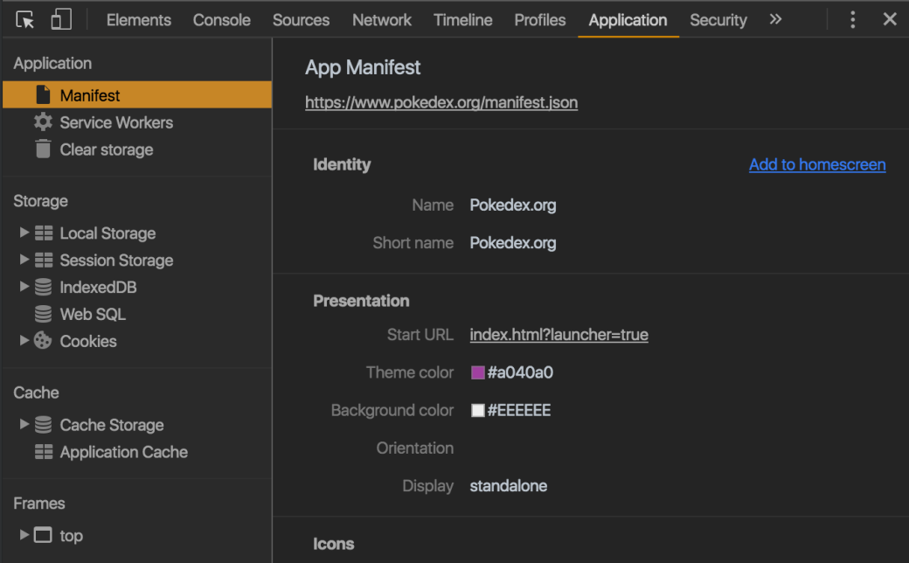Expand the top frame tree
The height and width of the screenshot is (563, 909).
[24, 535]
